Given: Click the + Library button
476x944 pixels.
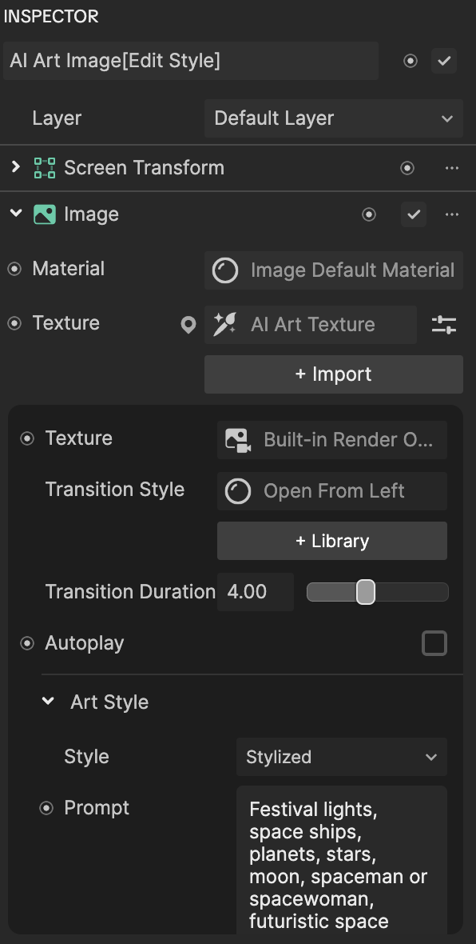Looking at the screenshot, I should (331, 541).
